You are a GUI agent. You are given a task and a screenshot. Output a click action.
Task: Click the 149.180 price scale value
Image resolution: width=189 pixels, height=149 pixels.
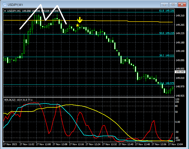(x=180, y=43)
